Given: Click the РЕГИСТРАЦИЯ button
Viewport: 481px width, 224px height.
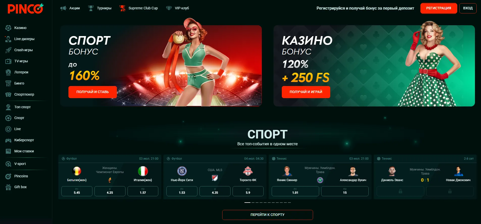Looking at the screenshot, I should click(439, 8).
